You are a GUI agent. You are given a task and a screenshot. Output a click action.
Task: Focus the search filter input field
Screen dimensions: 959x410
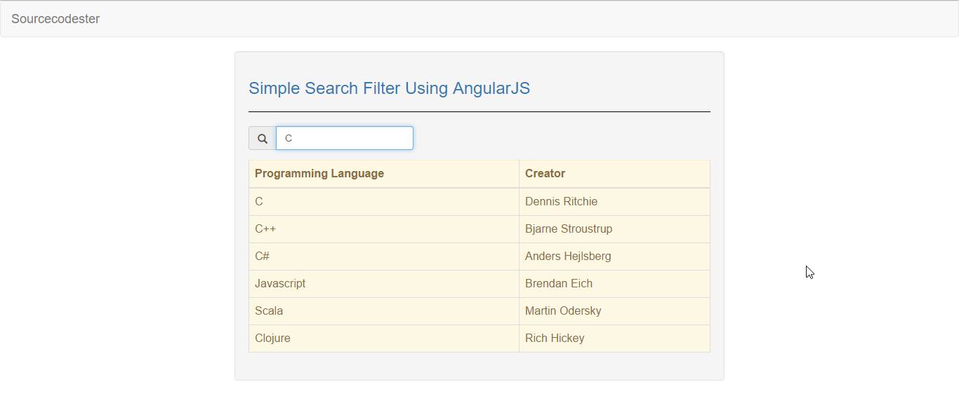345,138
